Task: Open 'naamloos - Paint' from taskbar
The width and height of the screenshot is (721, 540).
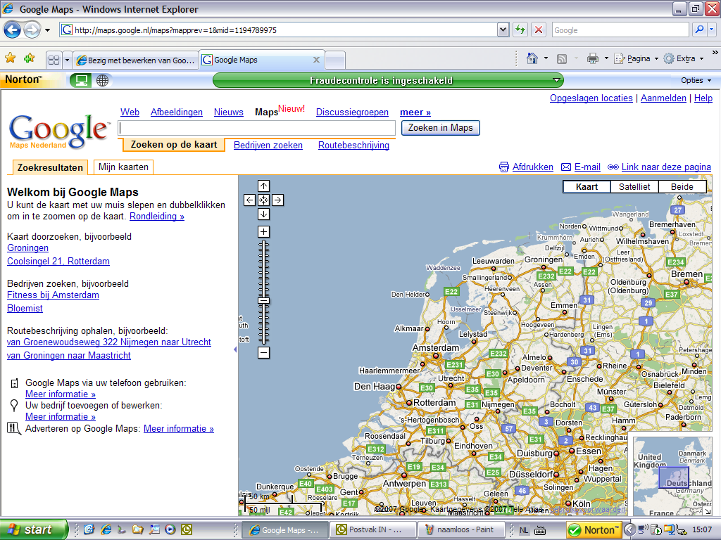Action: (460, 530)
